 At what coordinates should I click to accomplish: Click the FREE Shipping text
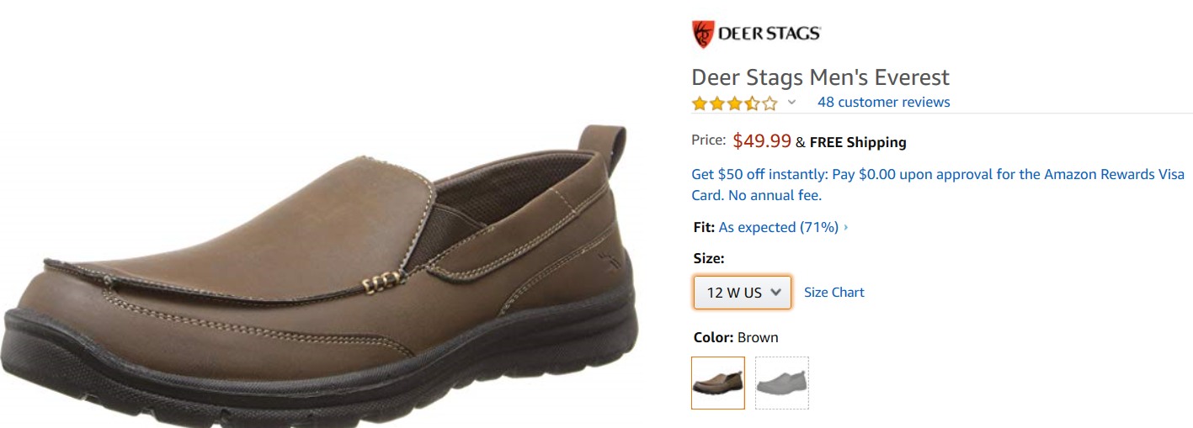(857, 142)
